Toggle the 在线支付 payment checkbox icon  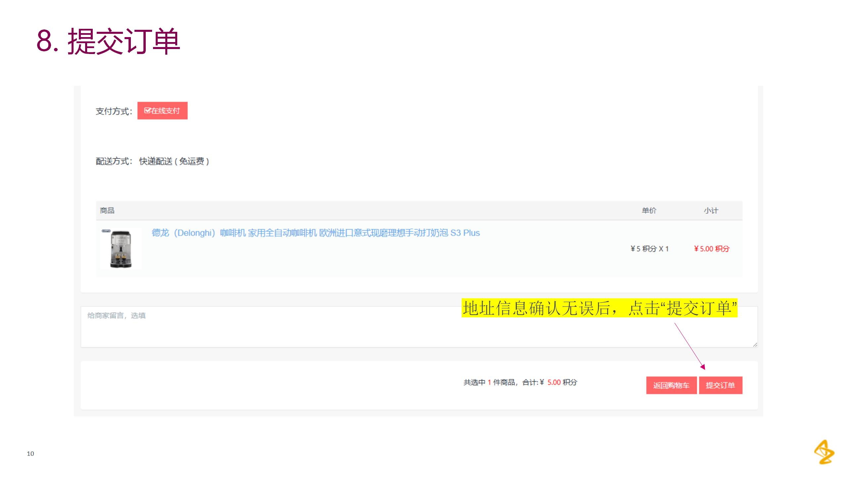pyautogui.click(x=147, y=111)
